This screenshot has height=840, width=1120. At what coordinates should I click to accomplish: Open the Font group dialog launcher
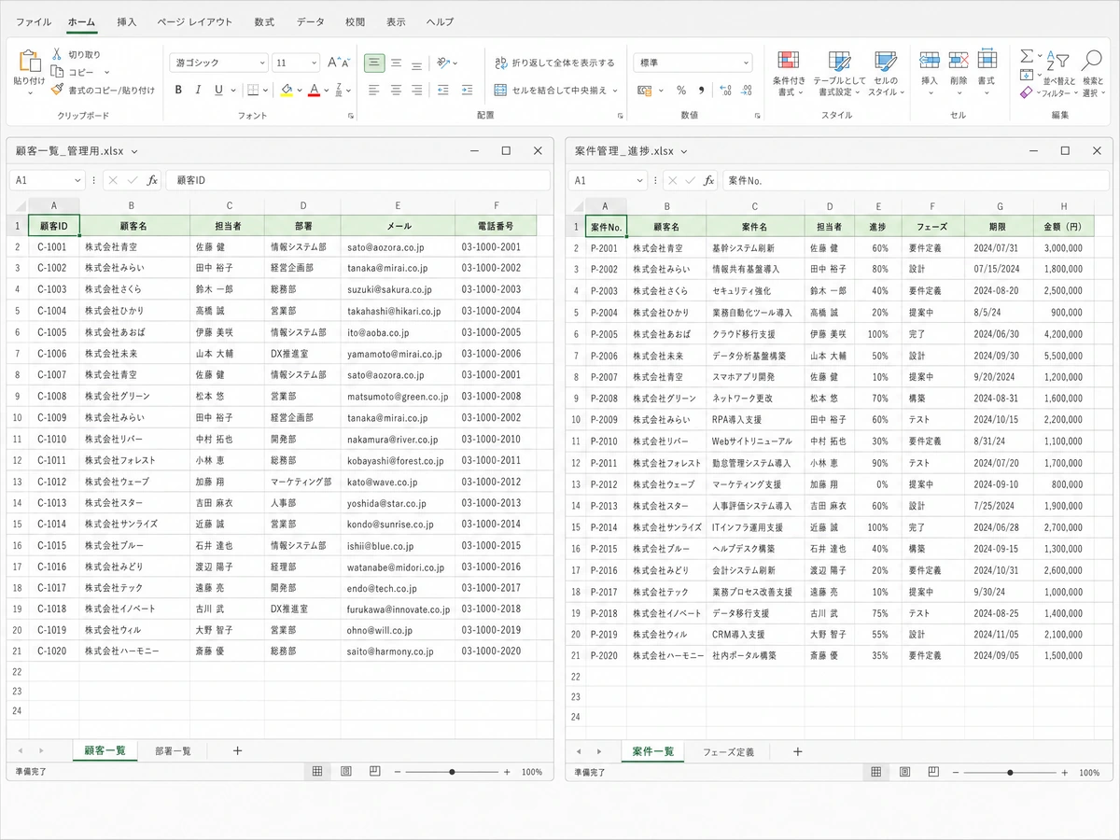[x=351, y=116]
